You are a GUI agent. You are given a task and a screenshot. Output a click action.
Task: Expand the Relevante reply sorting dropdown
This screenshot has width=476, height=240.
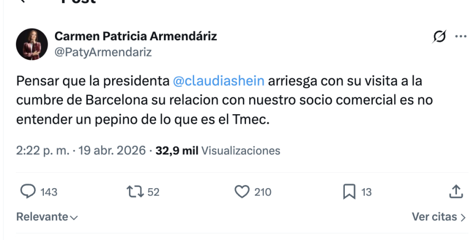[x=47, y=217]
